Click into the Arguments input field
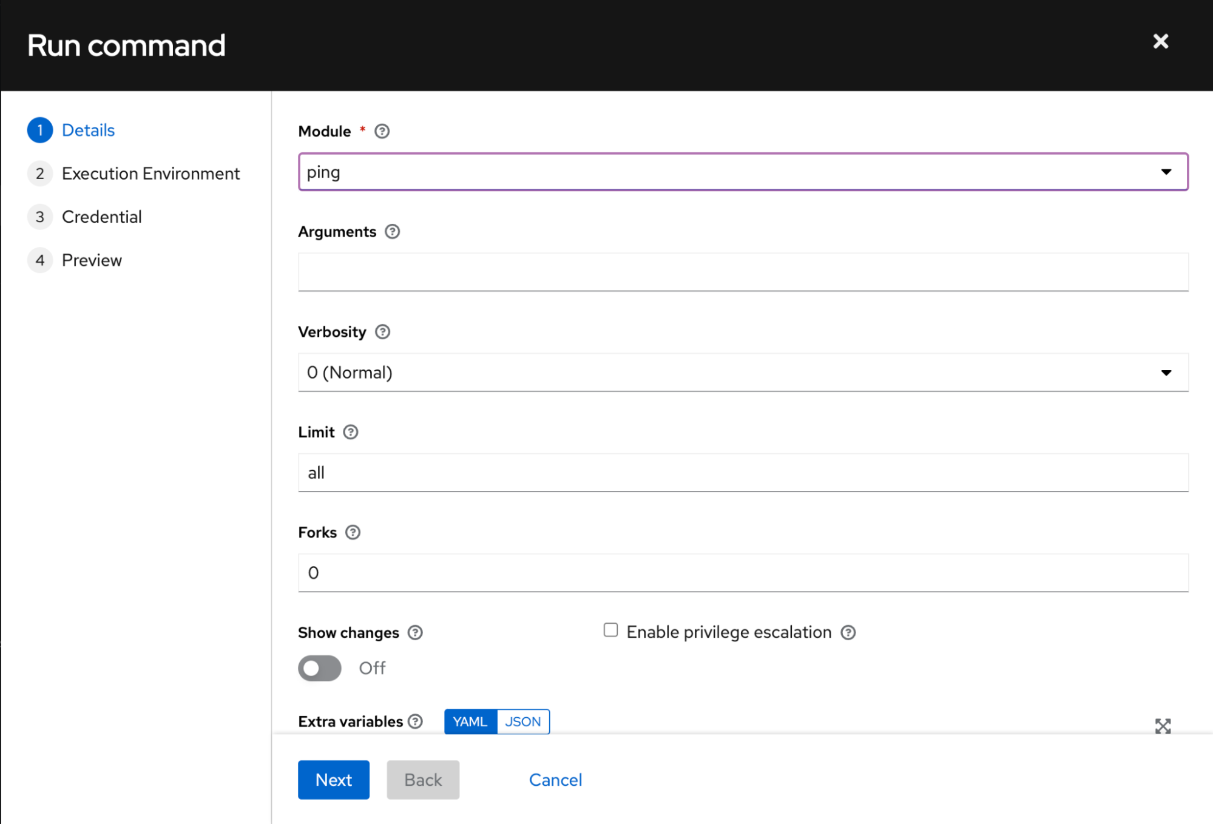Image resolution: width=1213 pixels, height=824 pixels. pos(743,272)
